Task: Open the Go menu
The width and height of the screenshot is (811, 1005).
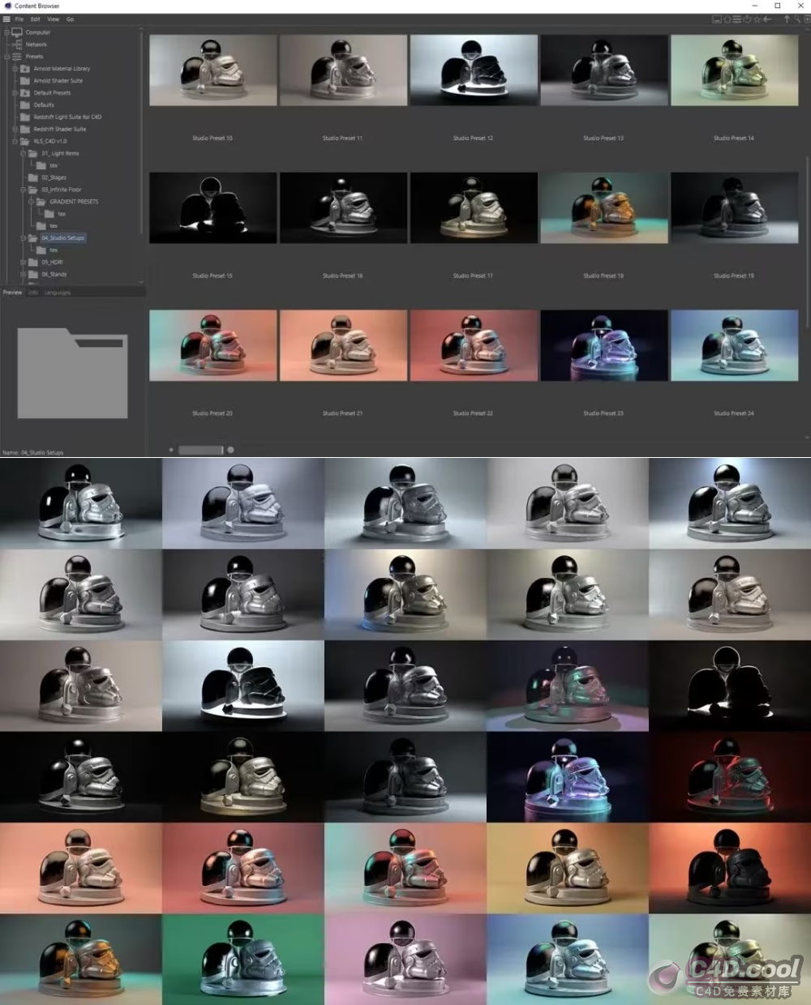Action: click(70, 19)
